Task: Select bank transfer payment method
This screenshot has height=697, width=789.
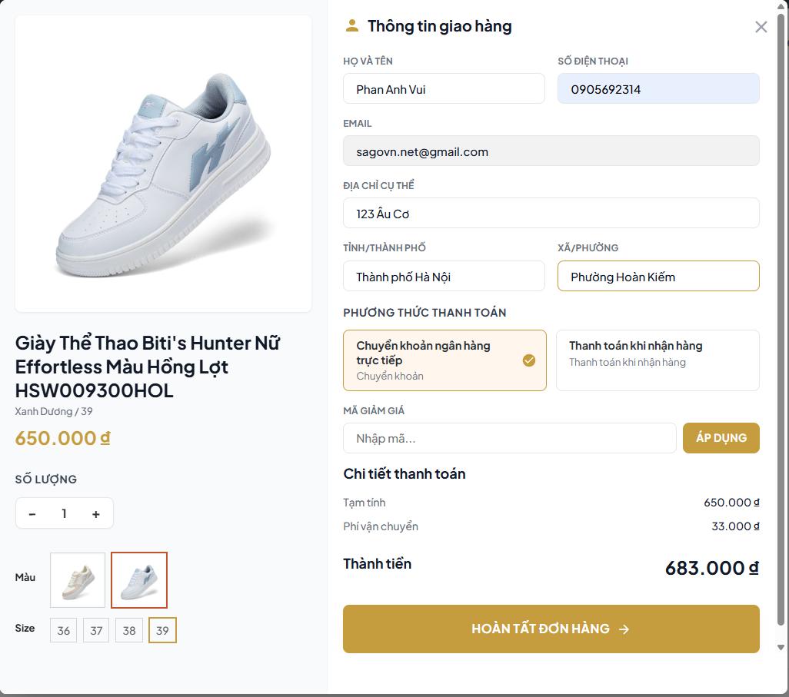Action: (x=444, y=360)
